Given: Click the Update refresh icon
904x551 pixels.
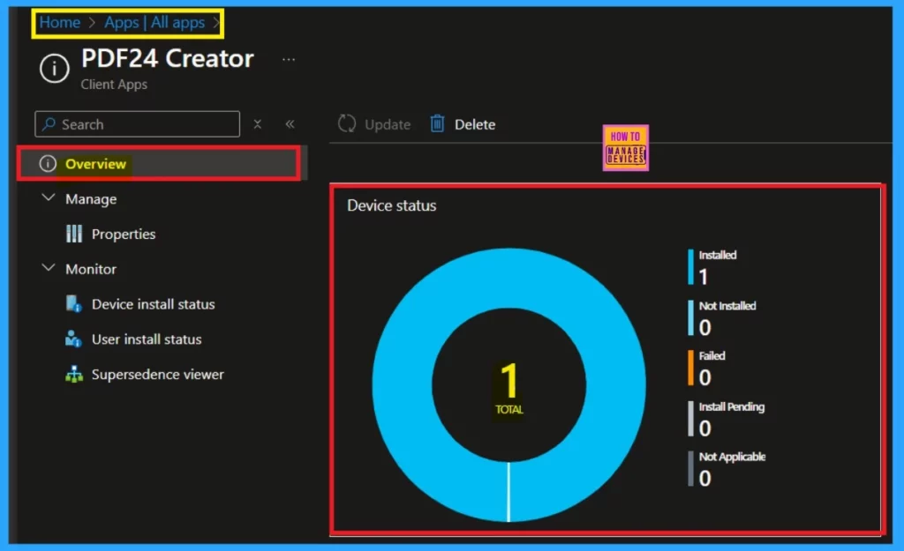Looking at the screenshot, I should click(347, 123).
